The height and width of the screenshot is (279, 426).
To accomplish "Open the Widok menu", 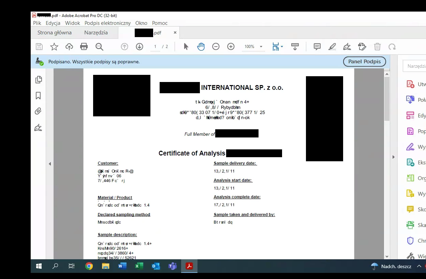I will click(72, 23).
